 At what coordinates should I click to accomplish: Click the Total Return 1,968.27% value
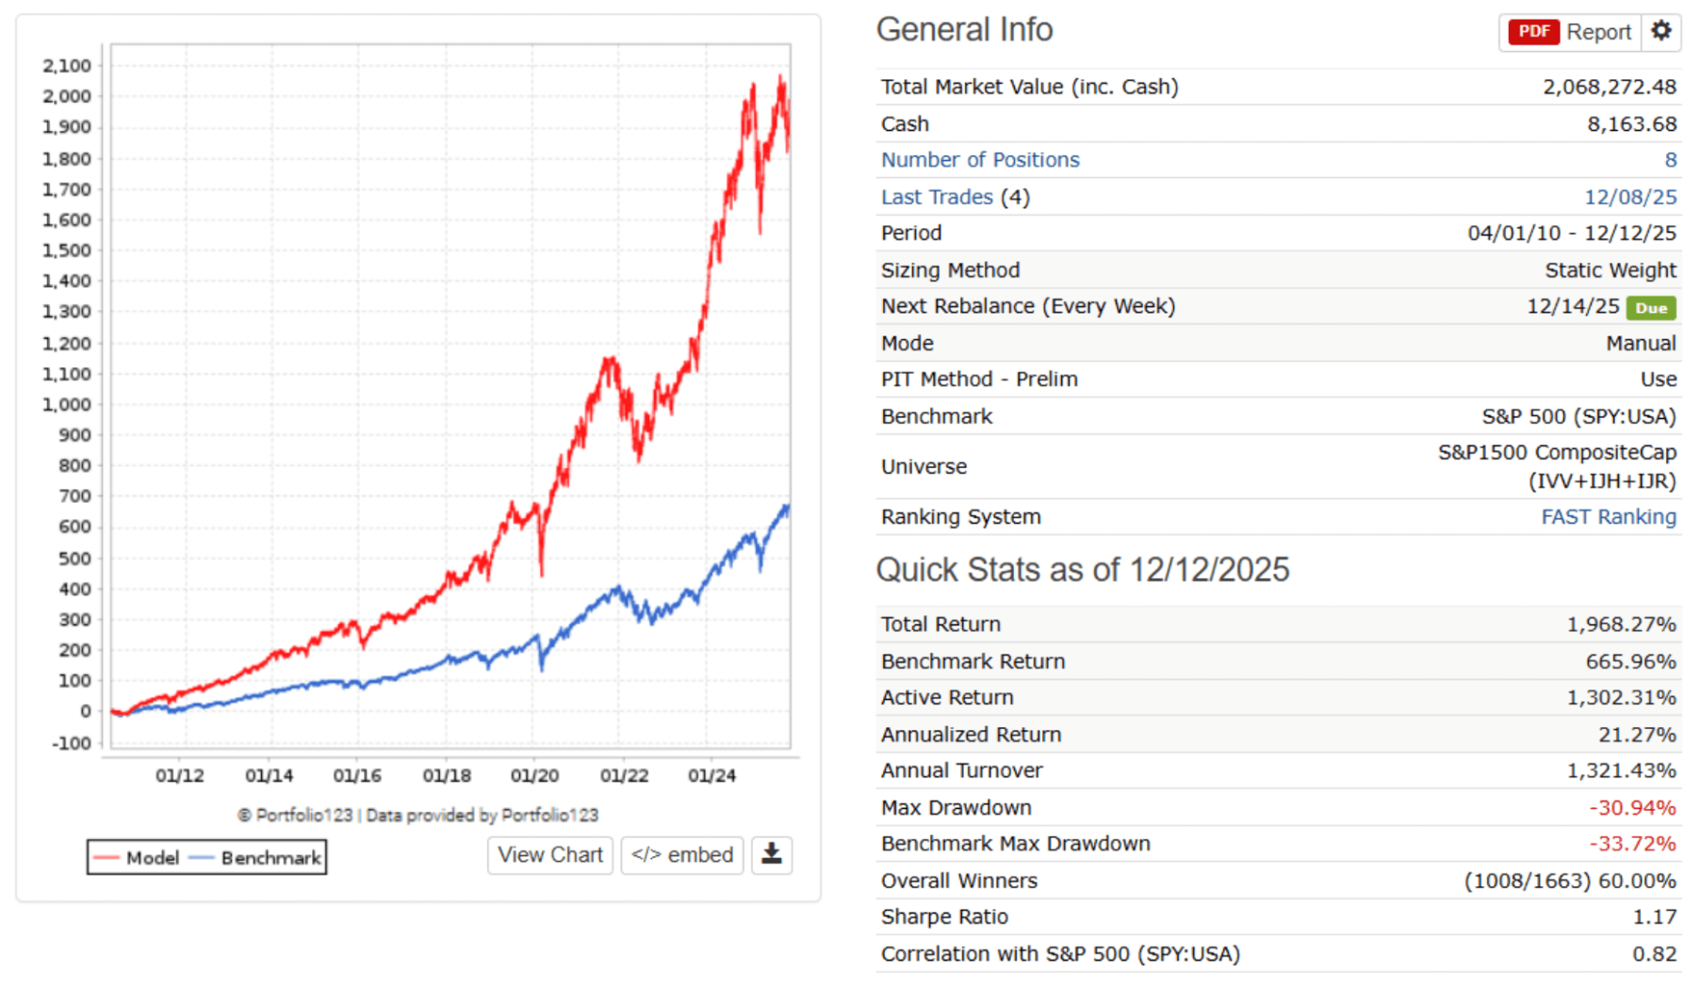[x=1621, y=624]
